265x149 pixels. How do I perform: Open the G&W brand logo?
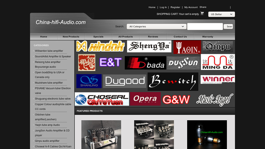pyautogui.click(x=176, y=99)
